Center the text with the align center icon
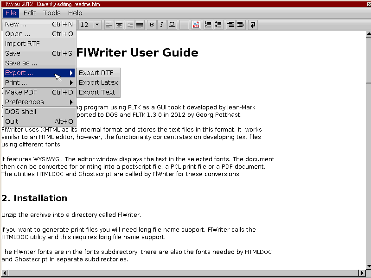Image resolution: width=371 pixels, height=278 pixels. pos(119,25)
